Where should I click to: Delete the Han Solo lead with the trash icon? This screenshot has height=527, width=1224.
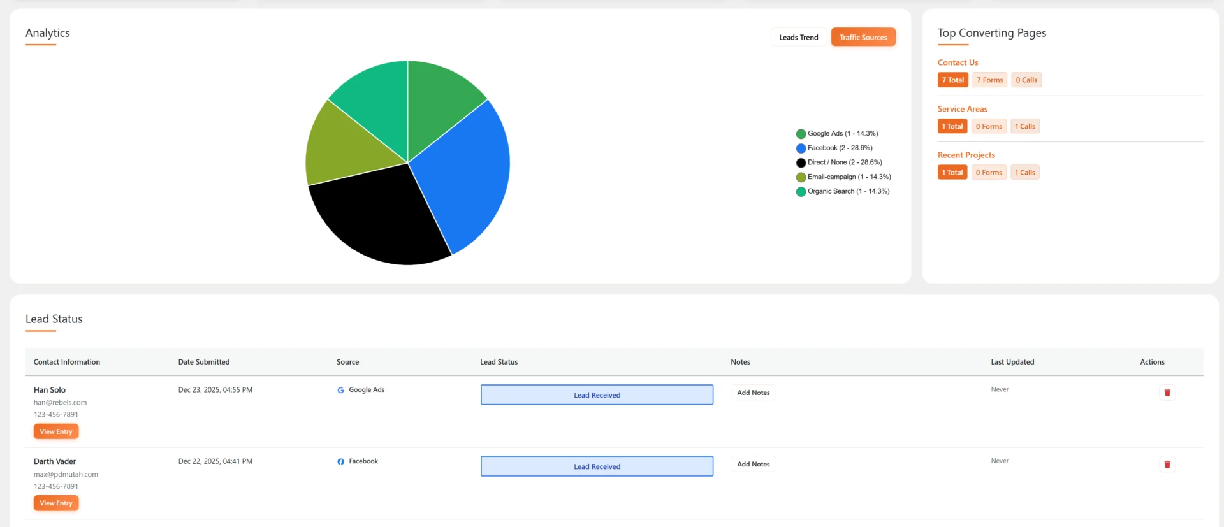(1167, 393)
